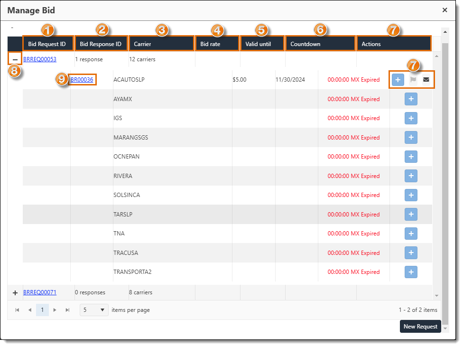463x347 pixels.
Task: Add a bid response for OCNEPAN
Action: point(411,157)
